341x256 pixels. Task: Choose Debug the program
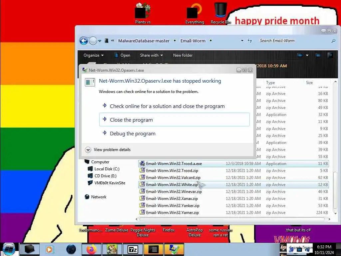pyautogui.click(x=174, y=133)
